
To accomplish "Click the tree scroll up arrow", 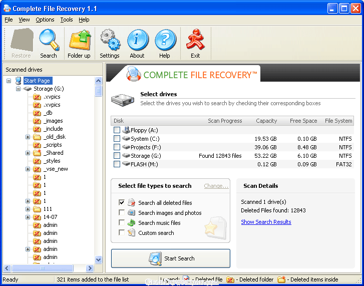I will pyautogui.click(x=99, y=81).
